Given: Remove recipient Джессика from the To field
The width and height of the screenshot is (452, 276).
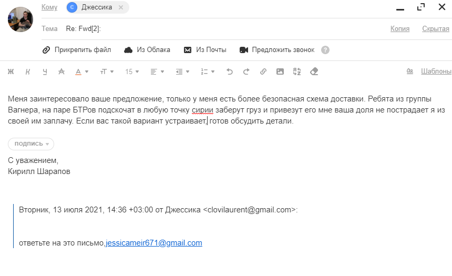Looking at the screenshot, I should [x=121, y=7].
